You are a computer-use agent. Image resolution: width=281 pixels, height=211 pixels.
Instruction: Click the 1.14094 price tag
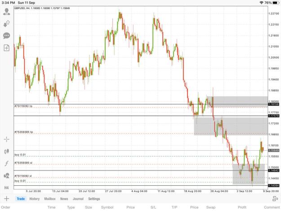[273, 185]
